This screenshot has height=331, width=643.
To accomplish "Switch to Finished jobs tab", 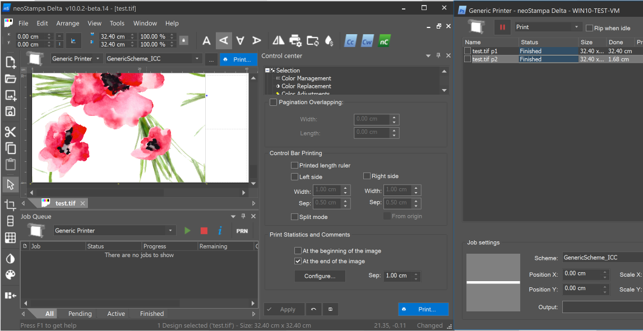I will click(152, 314).
